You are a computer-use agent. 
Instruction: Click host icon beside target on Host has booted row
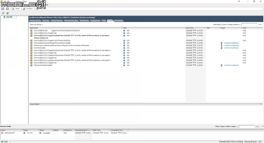point(221,48)
